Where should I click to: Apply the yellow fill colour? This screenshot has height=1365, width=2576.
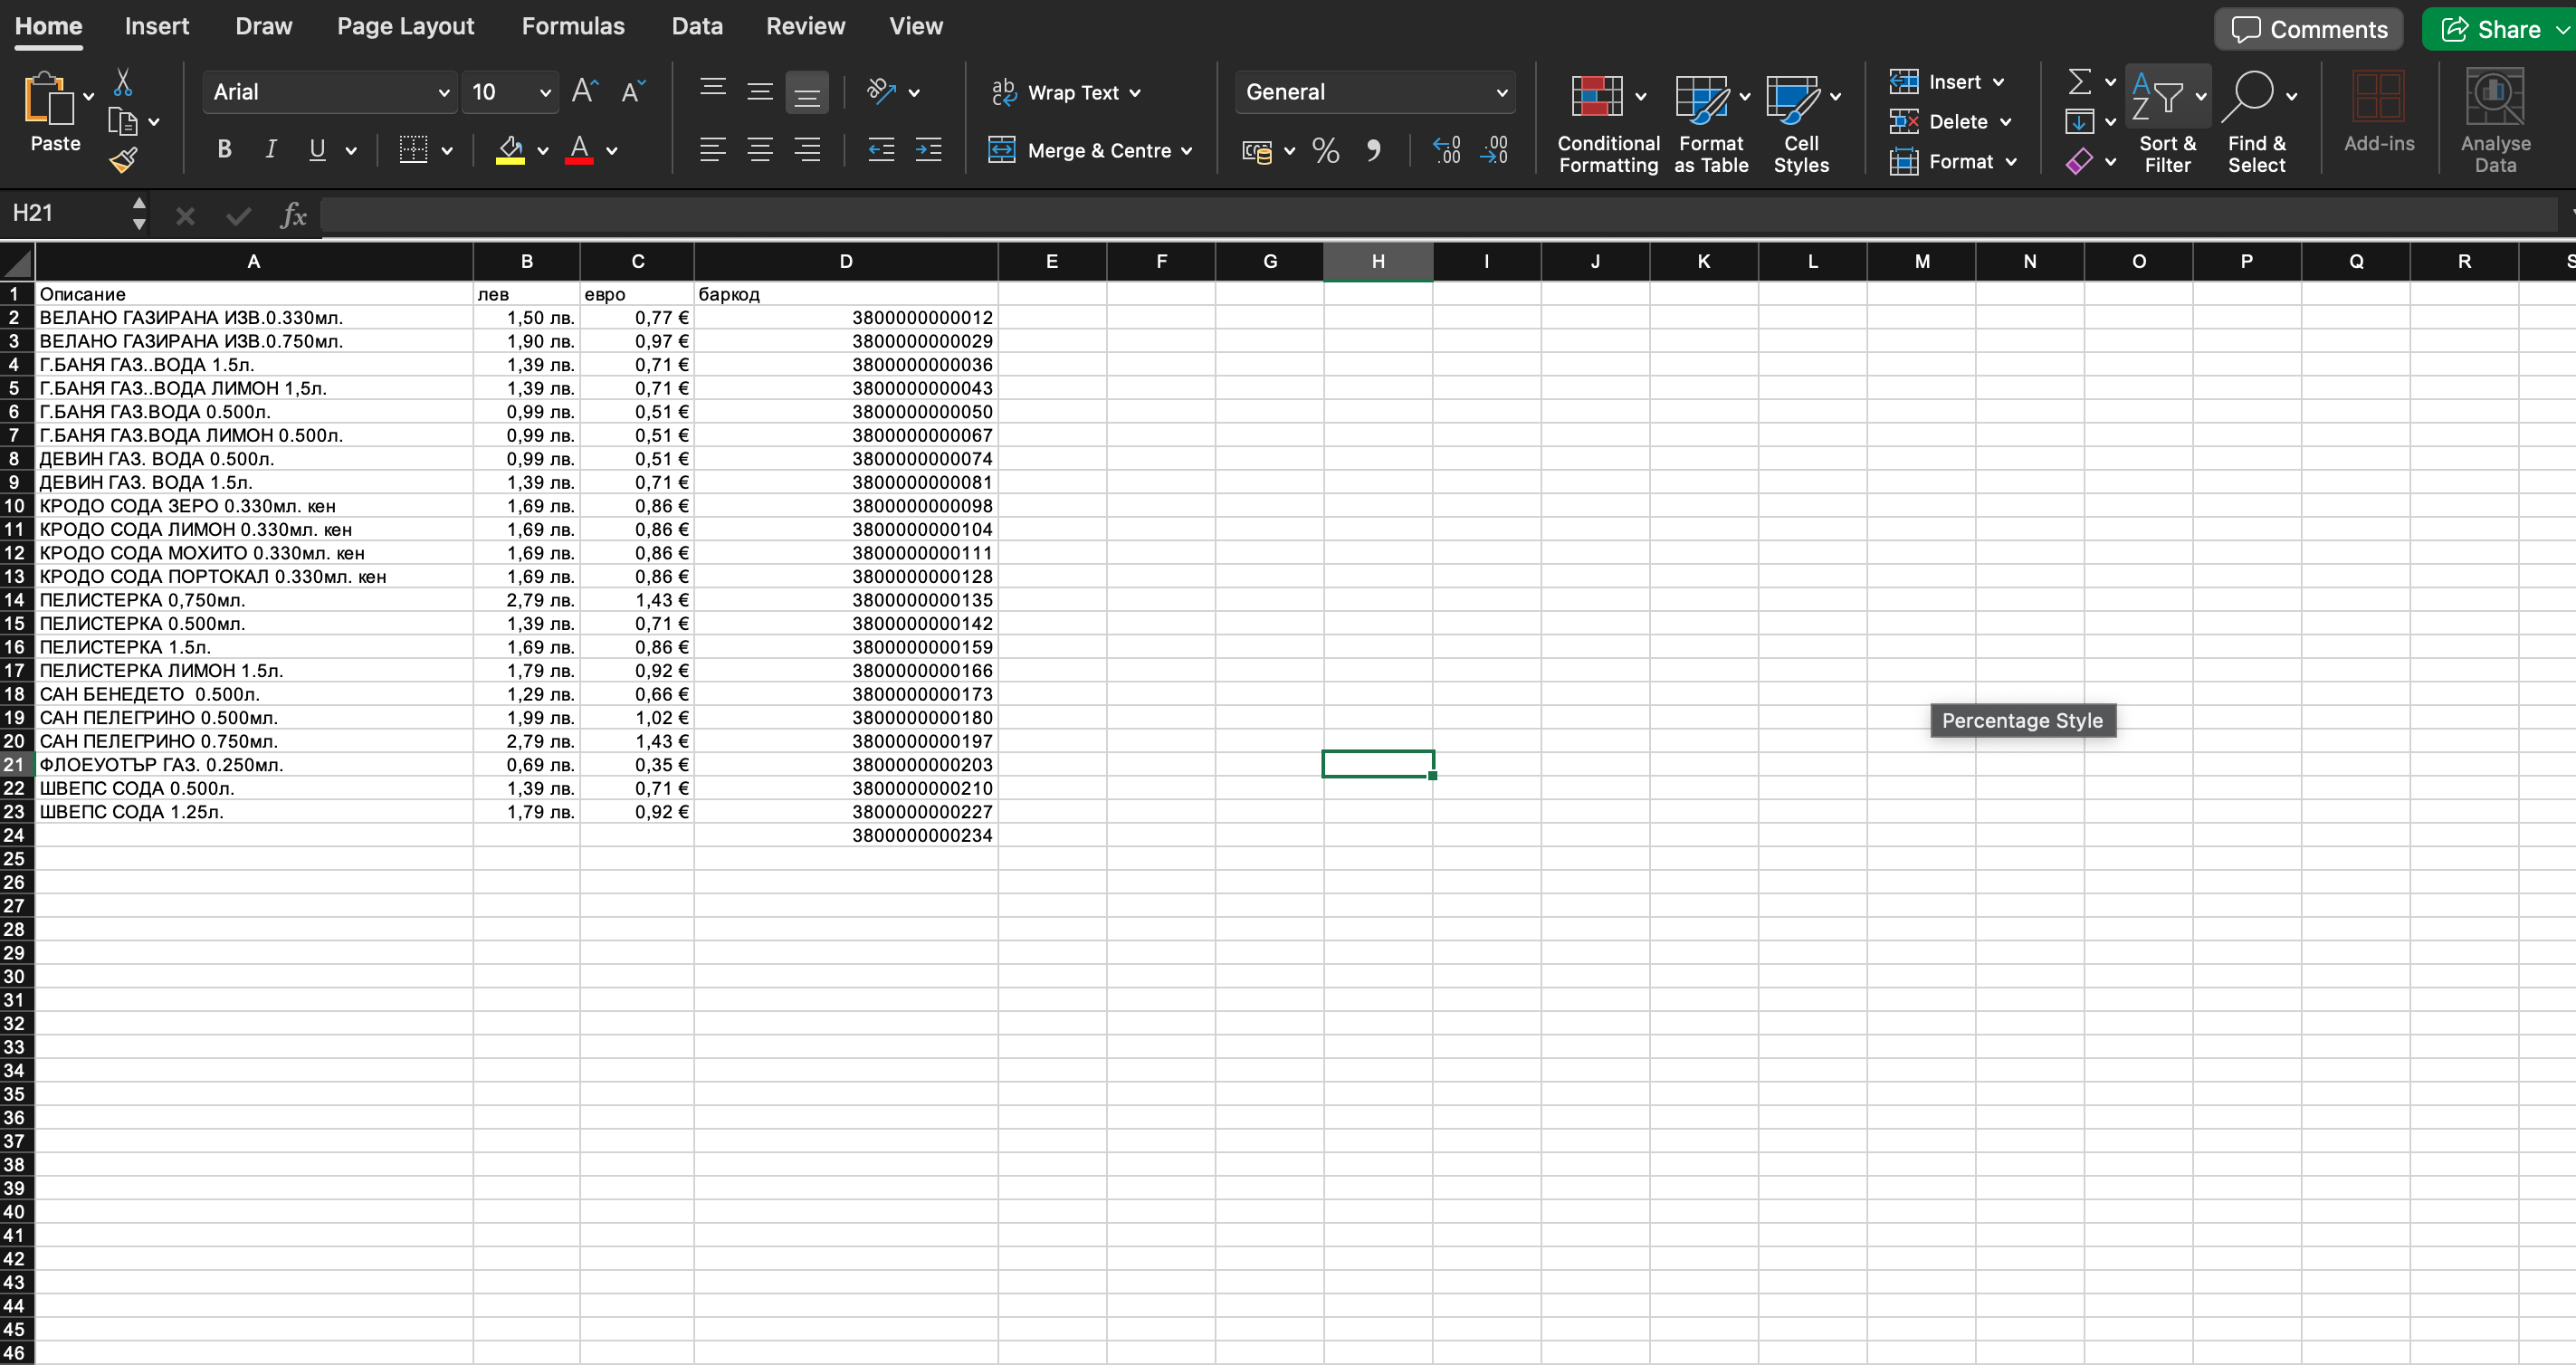510,151
